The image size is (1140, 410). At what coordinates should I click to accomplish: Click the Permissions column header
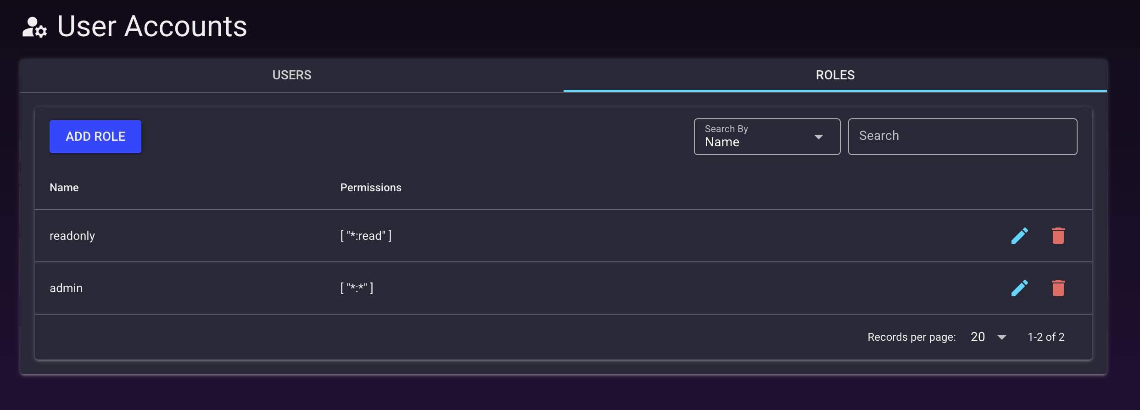pos(370,188)
